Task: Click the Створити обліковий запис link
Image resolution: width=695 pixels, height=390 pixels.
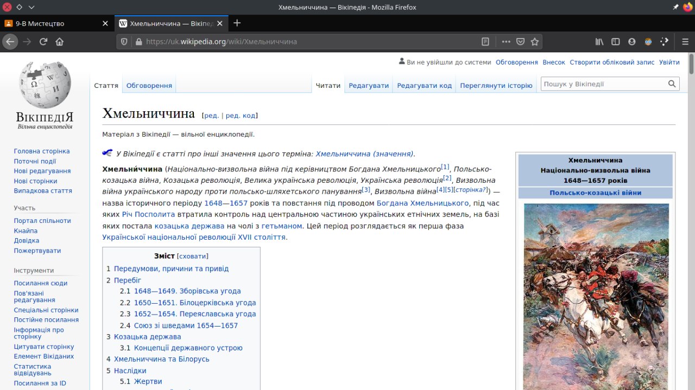Action: (612, 62)
